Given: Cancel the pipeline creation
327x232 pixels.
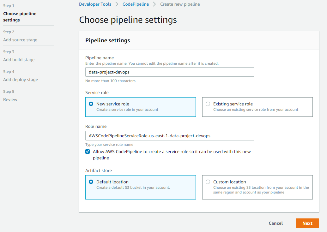Looking at the screenshot, I should 276,223.
